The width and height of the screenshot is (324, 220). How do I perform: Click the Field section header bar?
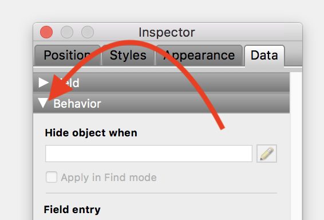point(161,82)
